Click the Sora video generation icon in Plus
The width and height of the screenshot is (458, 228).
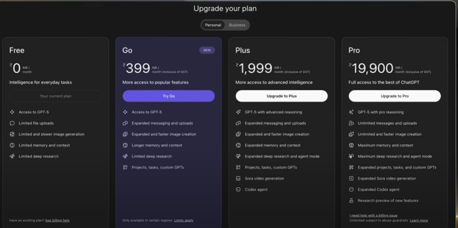pyautogui.click(x=238, y=178)
